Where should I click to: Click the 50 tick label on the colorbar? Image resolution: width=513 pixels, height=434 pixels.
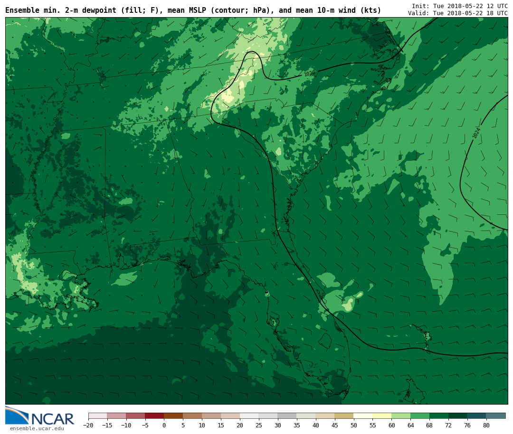click(353, 425)
